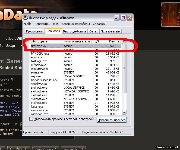Image resolution: width=180 pixels, height=150 pixels.
Task: Click the process list scroll up arrow
Action: tap(124, 41)
